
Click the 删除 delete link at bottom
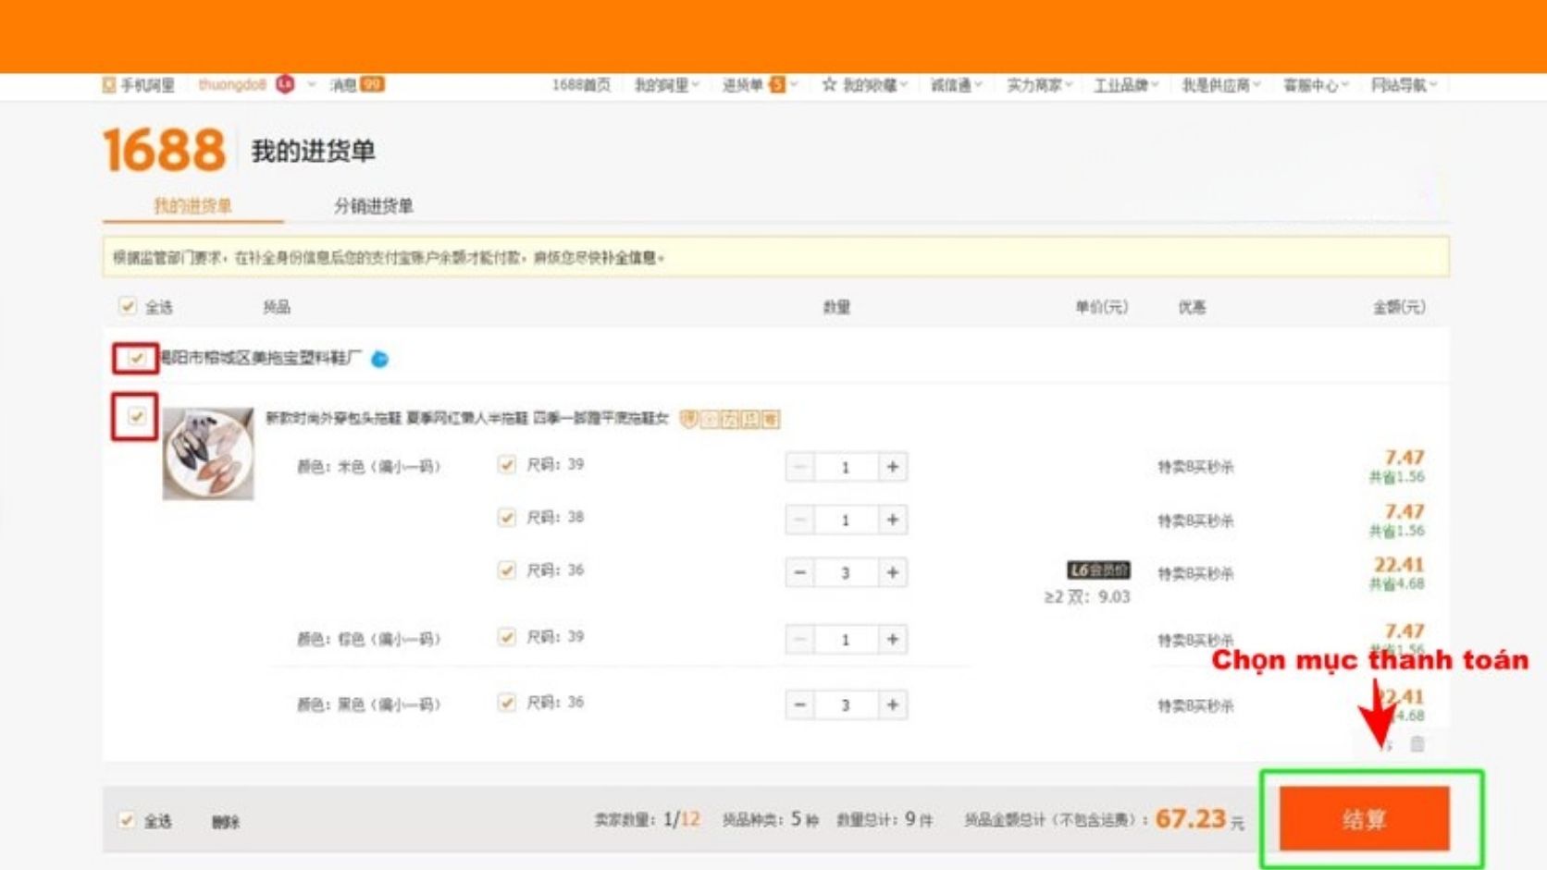226,822
